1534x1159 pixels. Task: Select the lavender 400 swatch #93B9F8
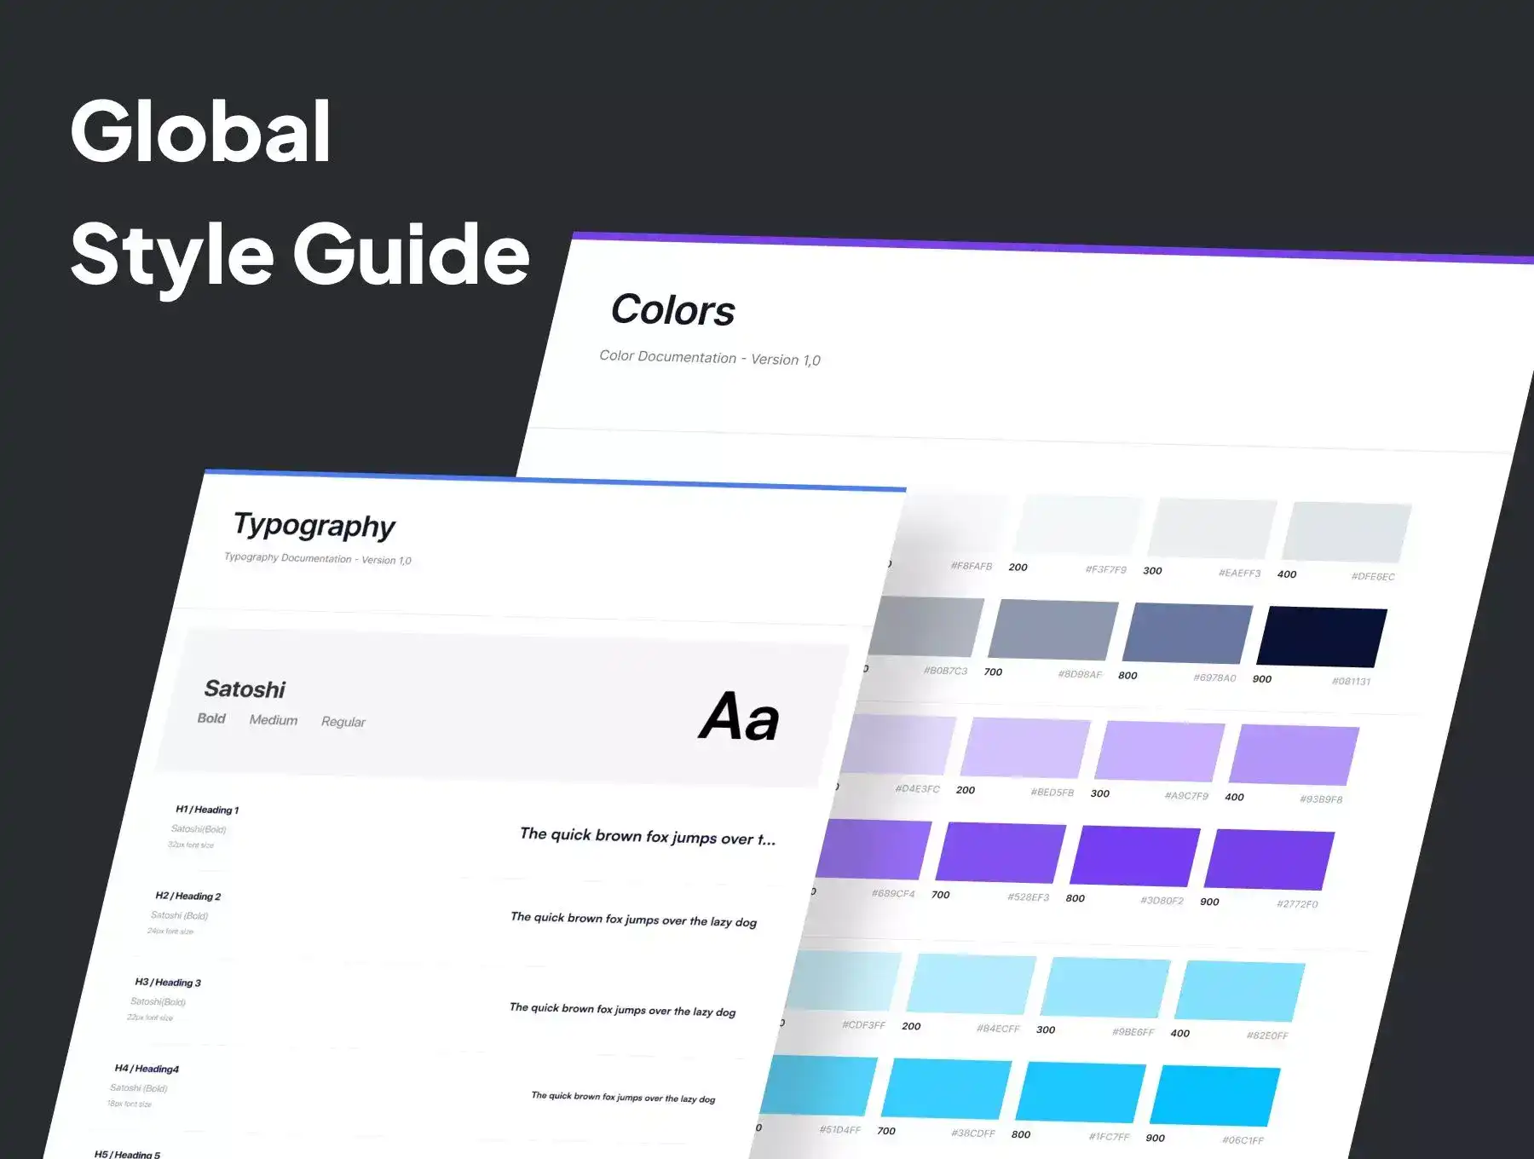click(1293, 755)
